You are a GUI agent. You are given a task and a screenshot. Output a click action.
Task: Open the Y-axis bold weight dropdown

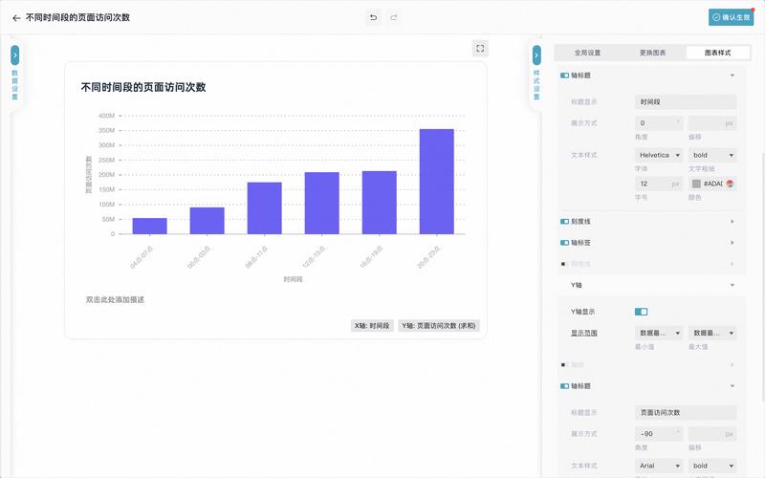(712, 466)
